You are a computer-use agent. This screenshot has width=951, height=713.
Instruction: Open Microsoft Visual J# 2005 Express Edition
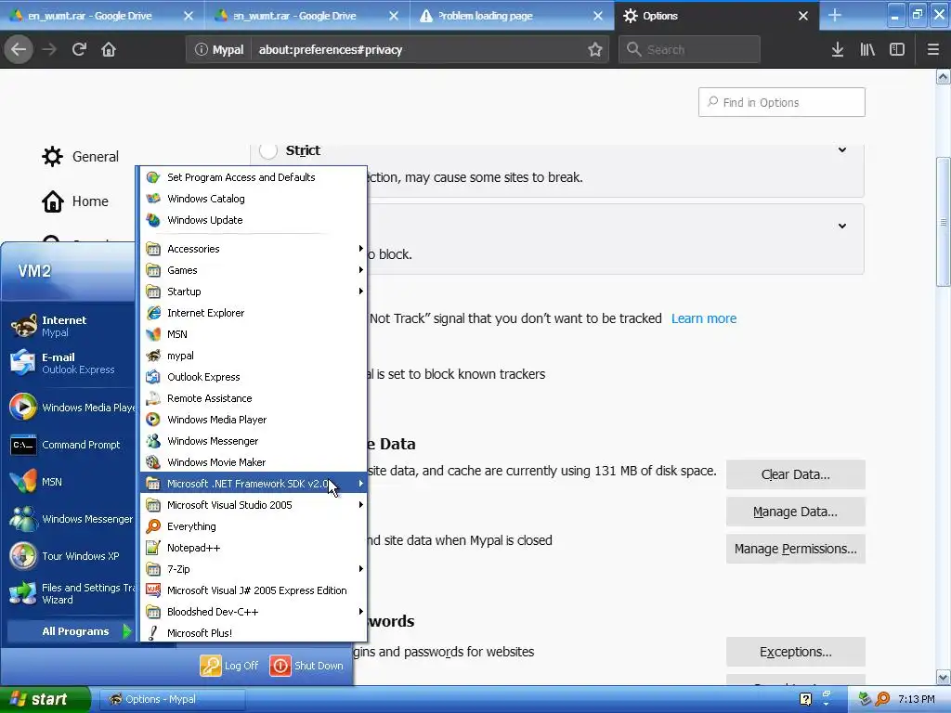(x=254, y=590)
